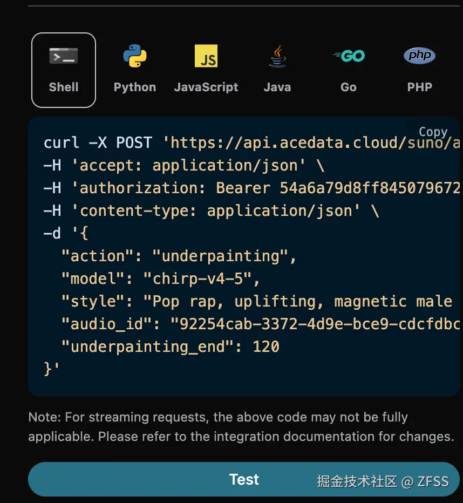Click the closing }' line of code
This screenshot has height=503, width=463.
point(51,369)
